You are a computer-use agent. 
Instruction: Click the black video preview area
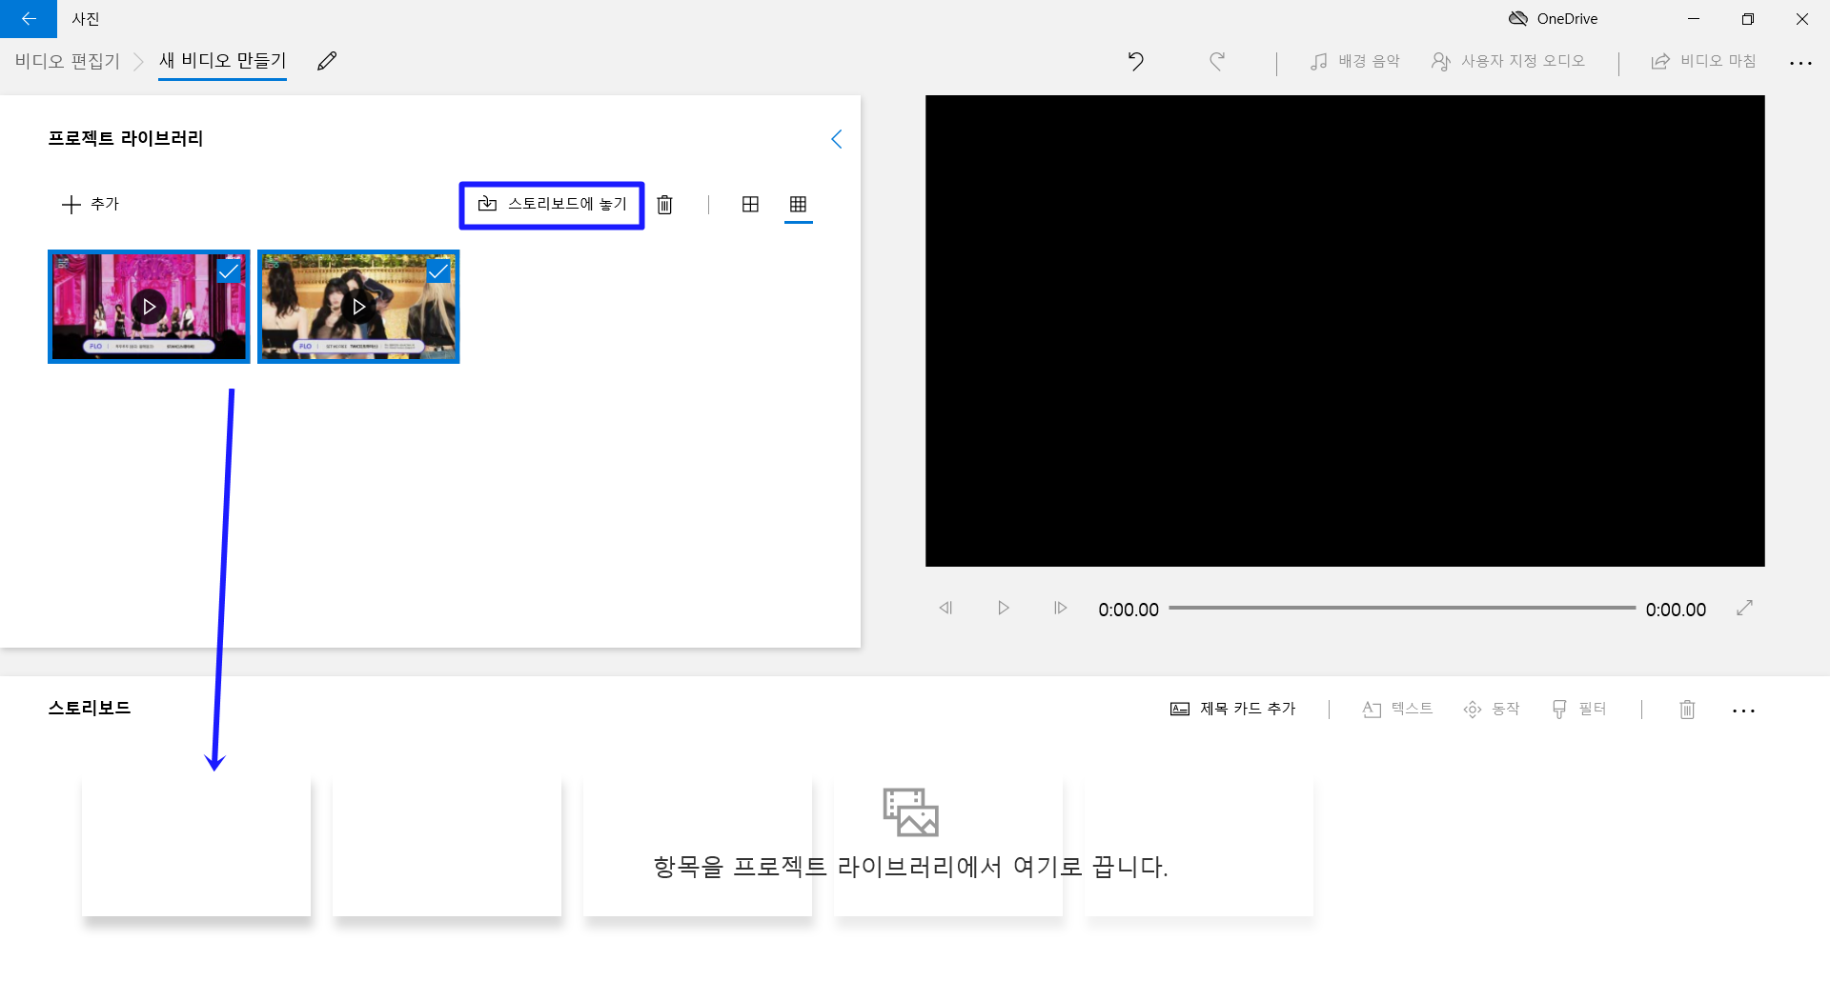tap(1345, 330)
